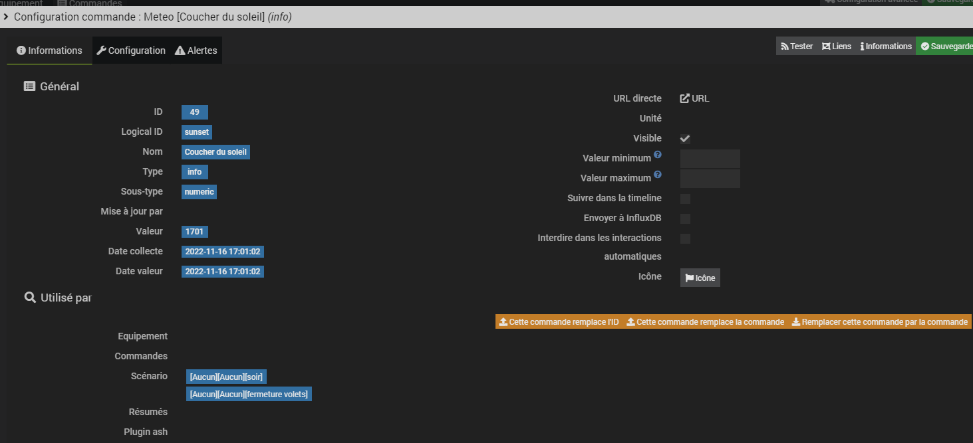This screenshot has height=443, width=973.
Task: Click the Général section list icon
Action: pos(29,86)
